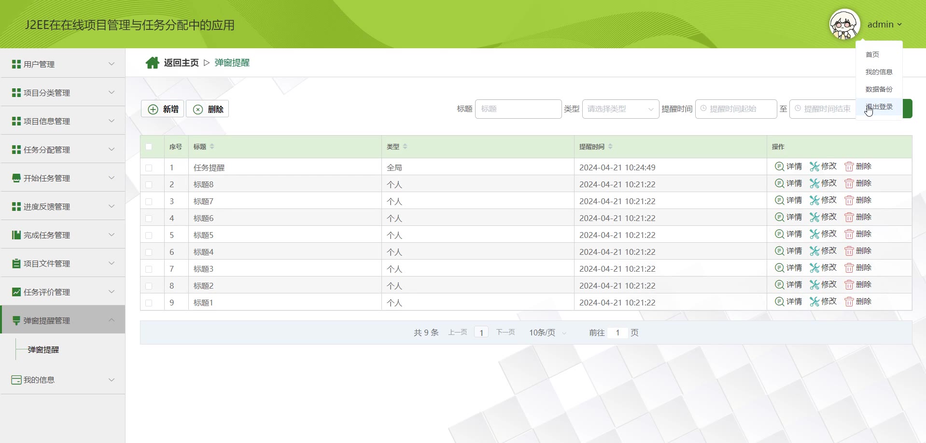This screenshot has height=443, width=926.
Task: Click 修改 for row 标题1
Action: 823,302
